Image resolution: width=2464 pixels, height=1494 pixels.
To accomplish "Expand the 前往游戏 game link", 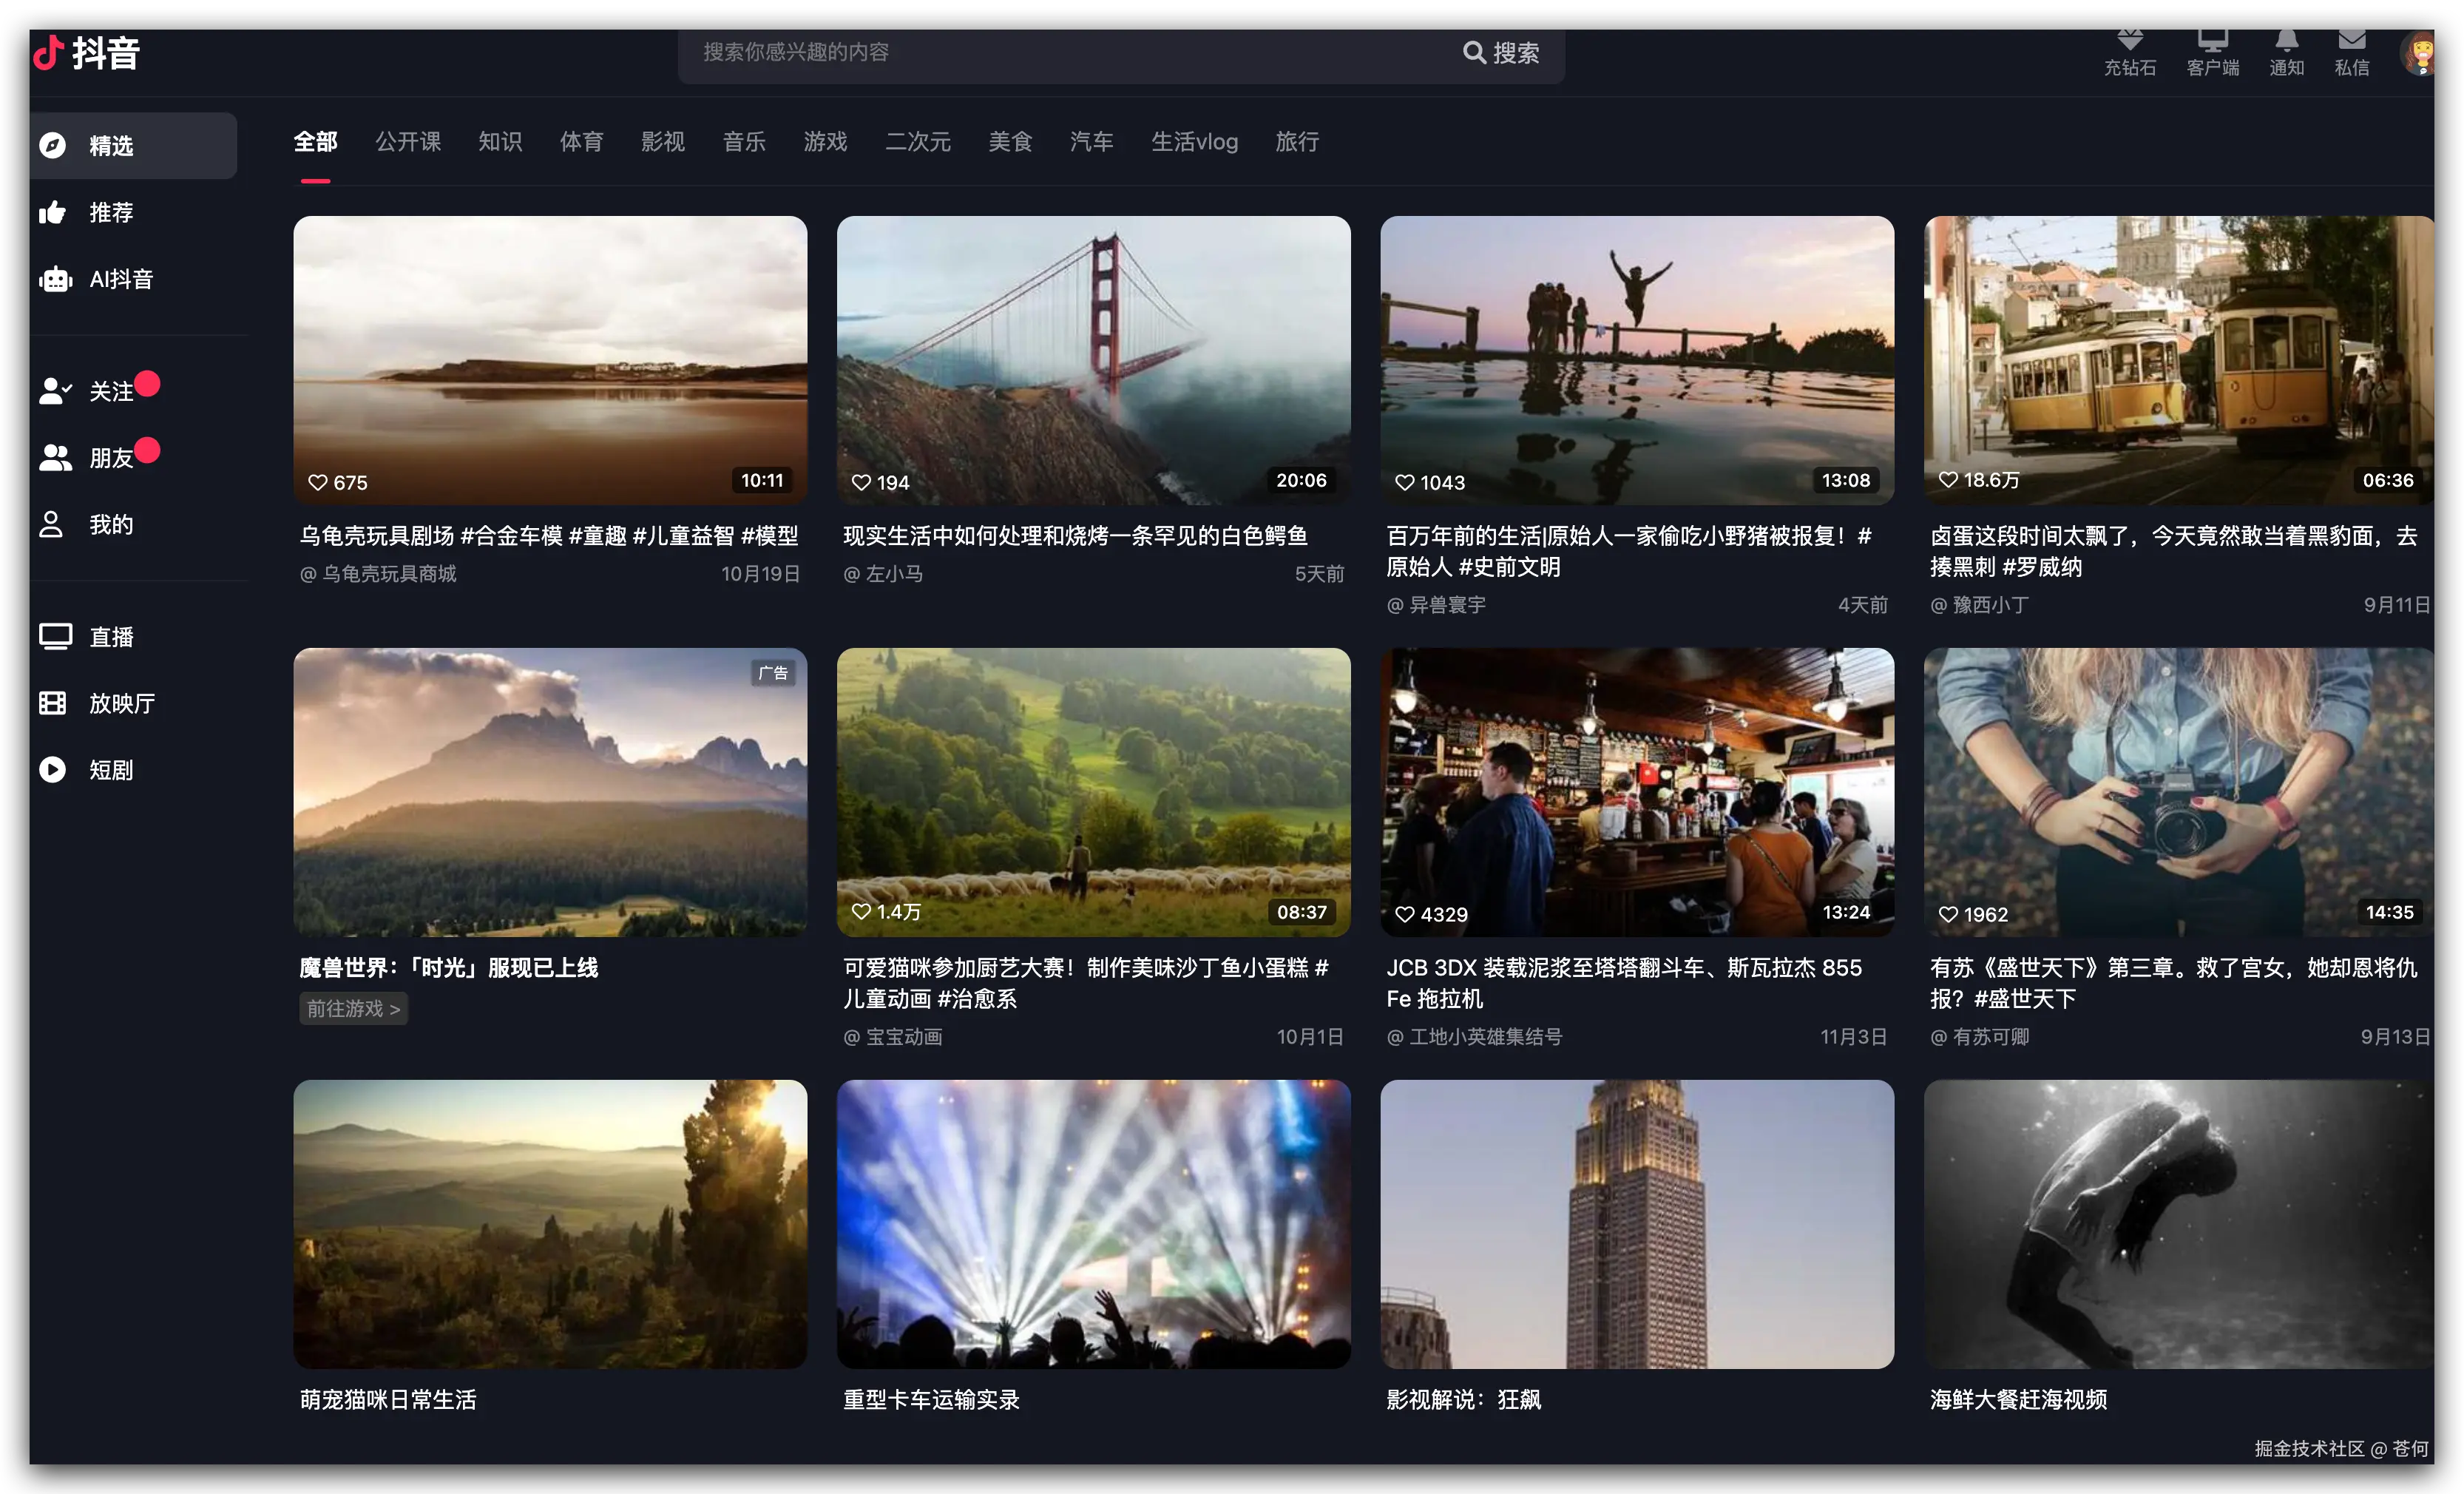I will tap(353, 1009).
